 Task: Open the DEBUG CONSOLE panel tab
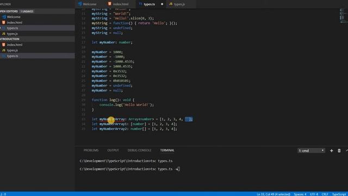click(139, 150)
